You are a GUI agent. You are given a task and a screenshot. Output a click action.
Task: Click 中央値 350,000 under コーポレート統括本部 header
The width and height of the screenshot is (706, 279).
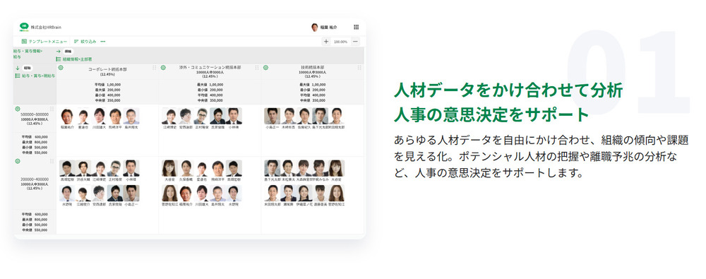tap(107, 100)
